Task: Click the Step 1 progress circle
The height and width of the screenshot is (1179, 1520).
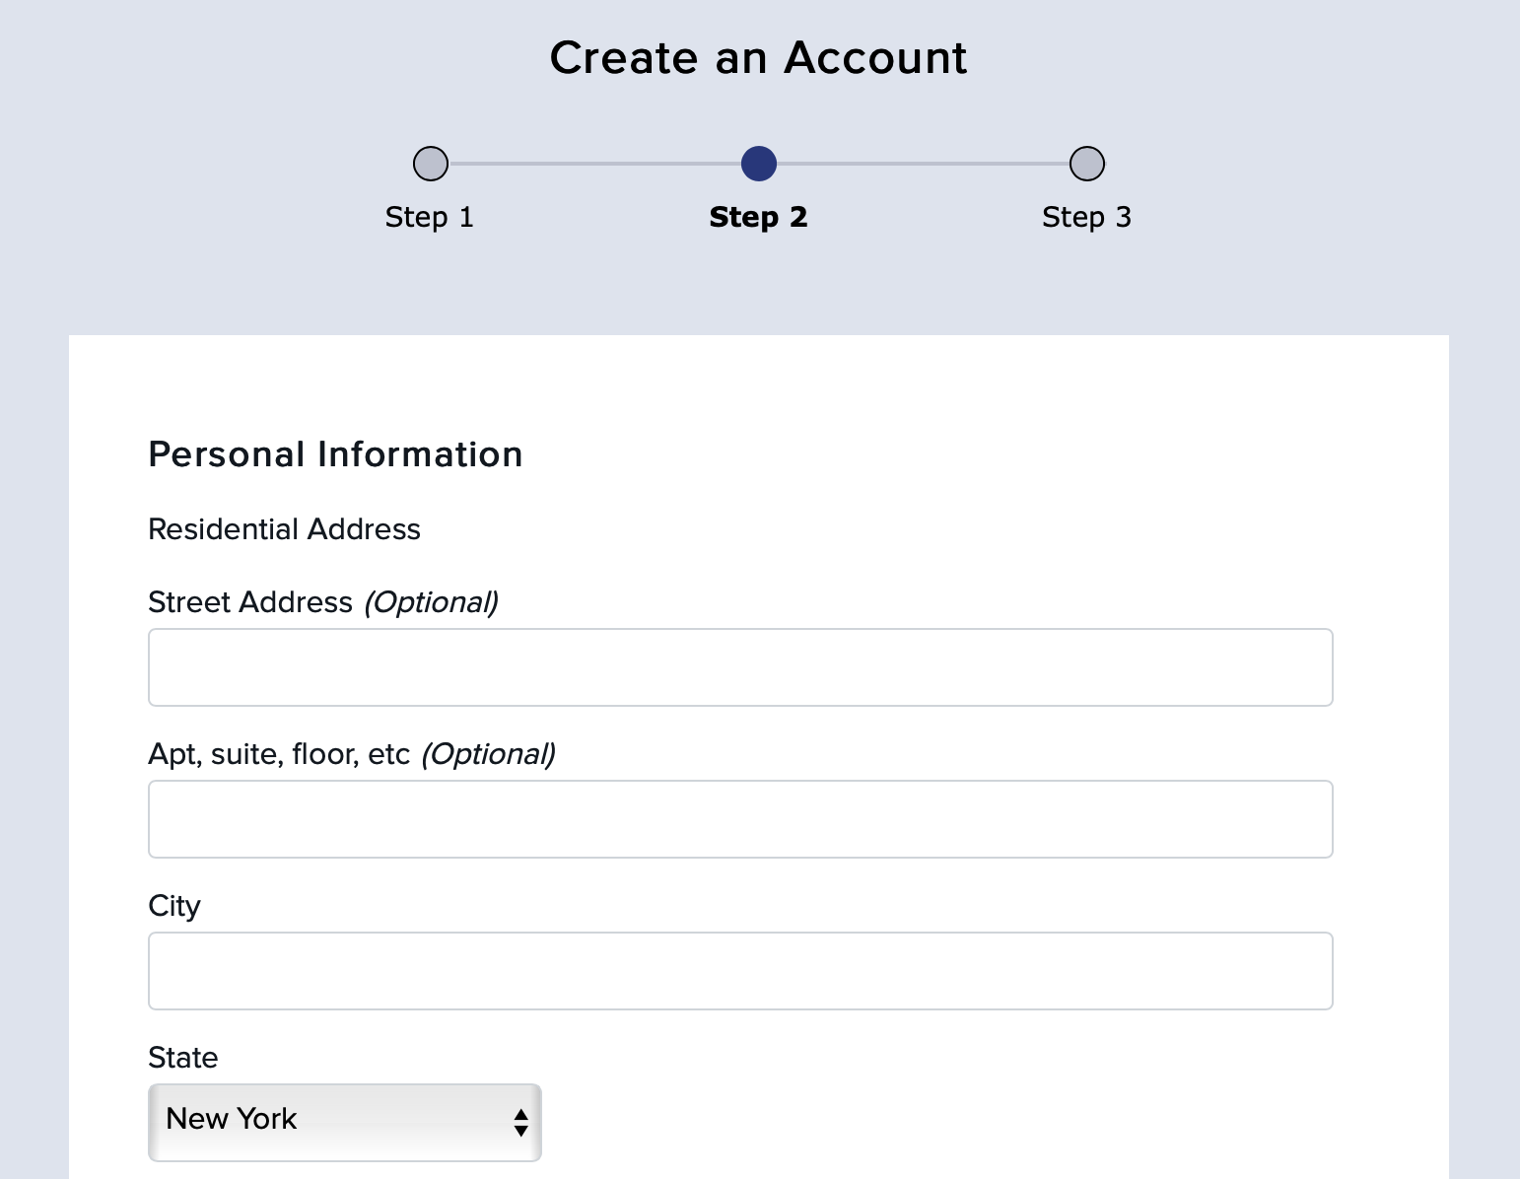Action: [x=430, y=164]
